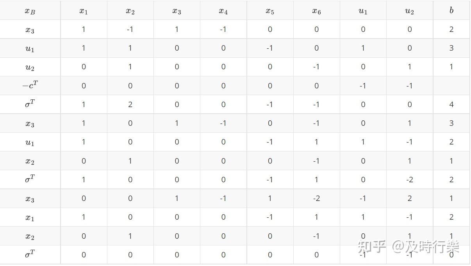
Task: Select the value 2 in the x2 column
Action: pyautogui.click(x=130, y=104)
